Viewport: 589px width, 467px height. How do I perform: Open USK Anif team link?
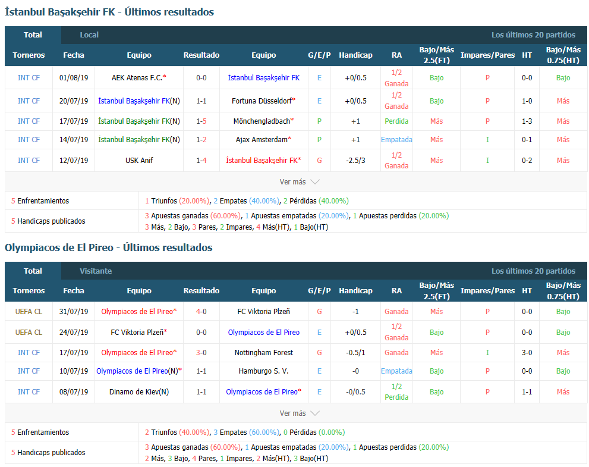click(x=139, y=160)
